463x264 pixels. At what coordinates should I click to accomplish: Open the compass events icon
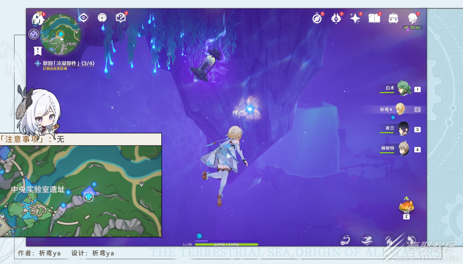tap(317, 18)
